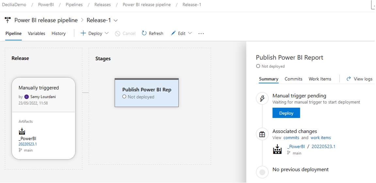The height and width of the screenshot is (183, 376).
Task: Click the Stages section heading
Action: pyautogui.click(x=103, y=58)
